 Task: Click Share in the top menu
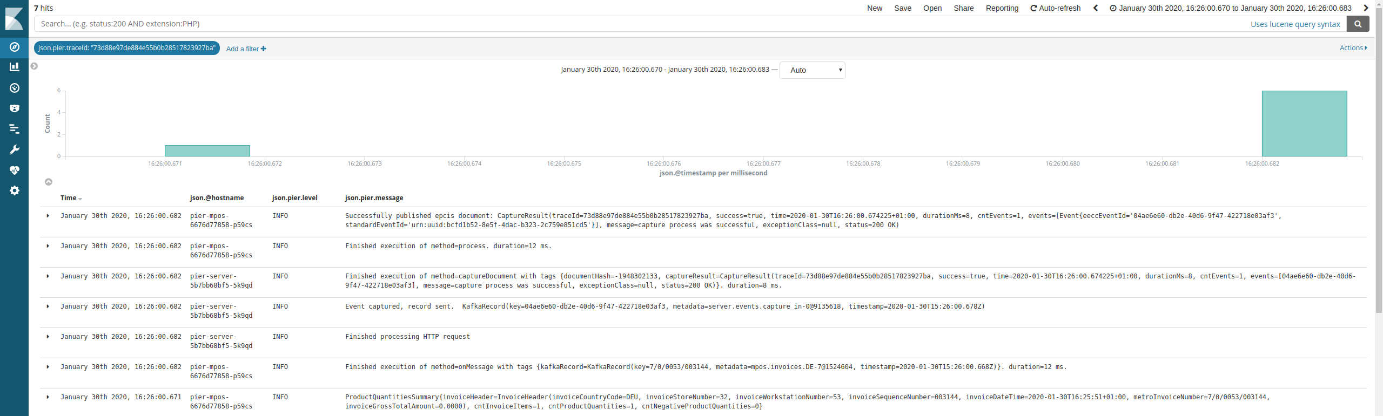click(x=964, y=8)
